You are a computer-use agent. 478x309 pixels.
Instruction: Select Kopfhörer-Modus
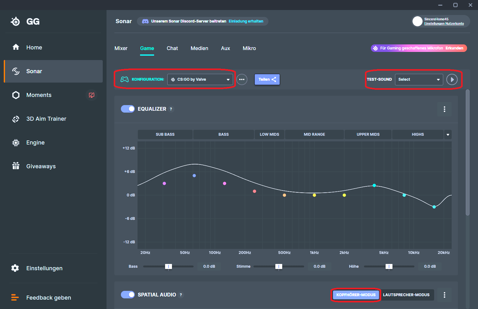click(356, 295)
